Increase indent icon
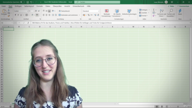Viewport: 192px width, 108px height. click(x=56, y=15)
